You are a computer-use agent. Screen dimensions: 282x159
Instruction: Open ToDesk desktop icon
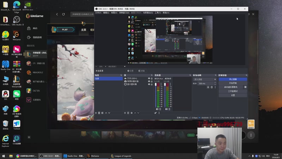coord(17,125)
